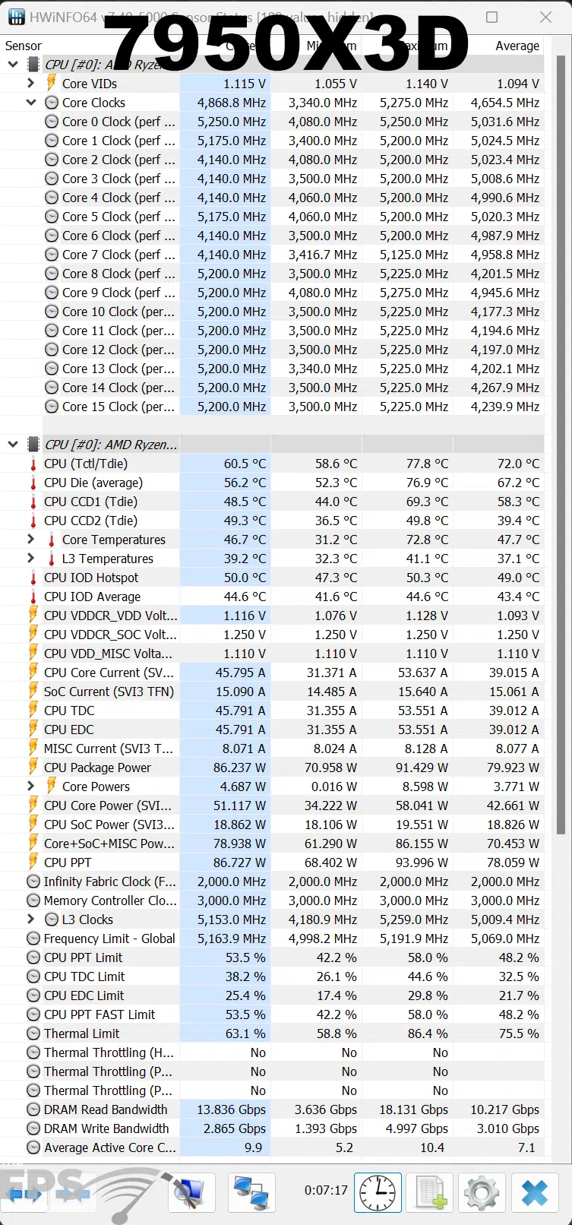The height and width of the screenshot is (1225, 572).
Task: Collapse the first CPU [#0] sensor group
Action: [x=13, y=65]
